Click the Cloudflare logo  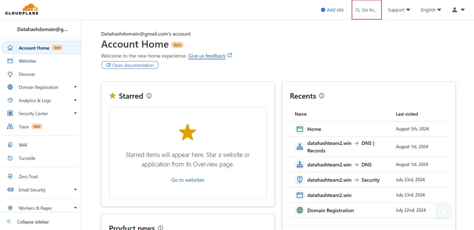(x=22, y=9)
